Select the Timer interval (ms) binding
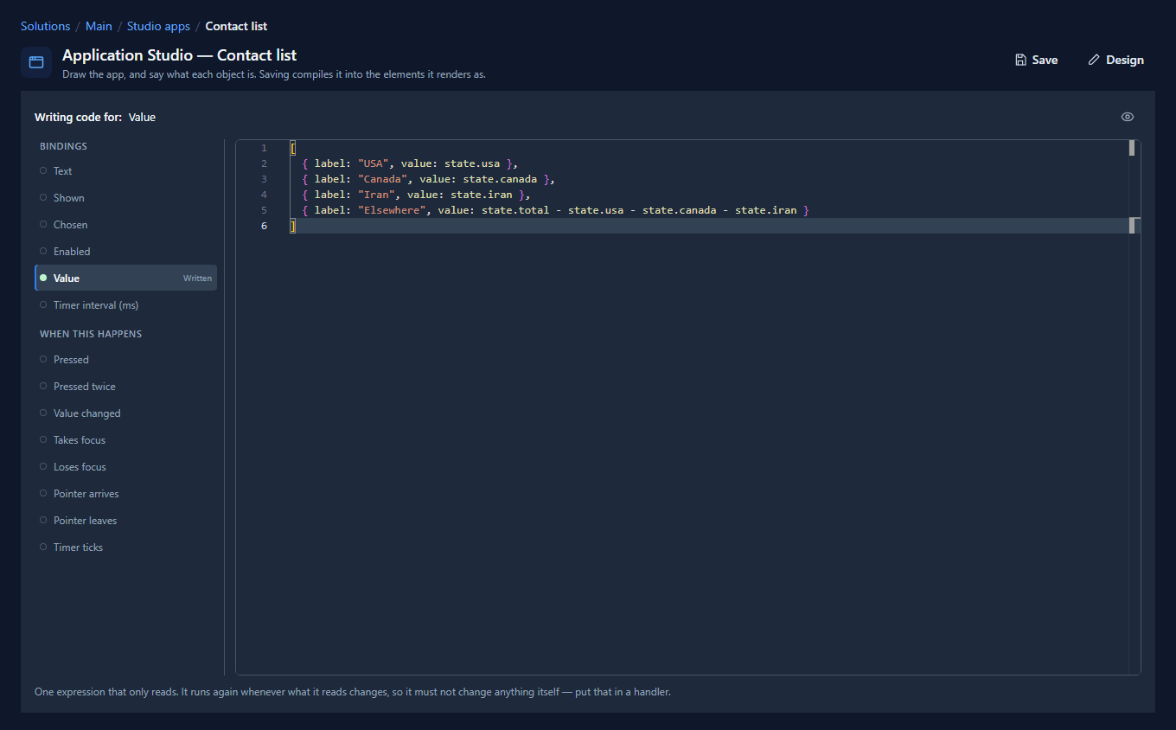The image size is (1176, 730). pyautogui.click(x=125, y=305)
